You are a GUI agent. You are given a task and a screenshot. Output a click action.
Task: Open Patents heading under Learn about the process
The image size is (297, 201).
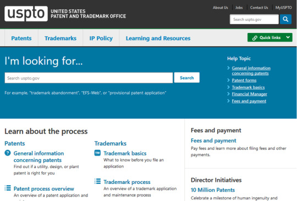(x=15, y=143)
